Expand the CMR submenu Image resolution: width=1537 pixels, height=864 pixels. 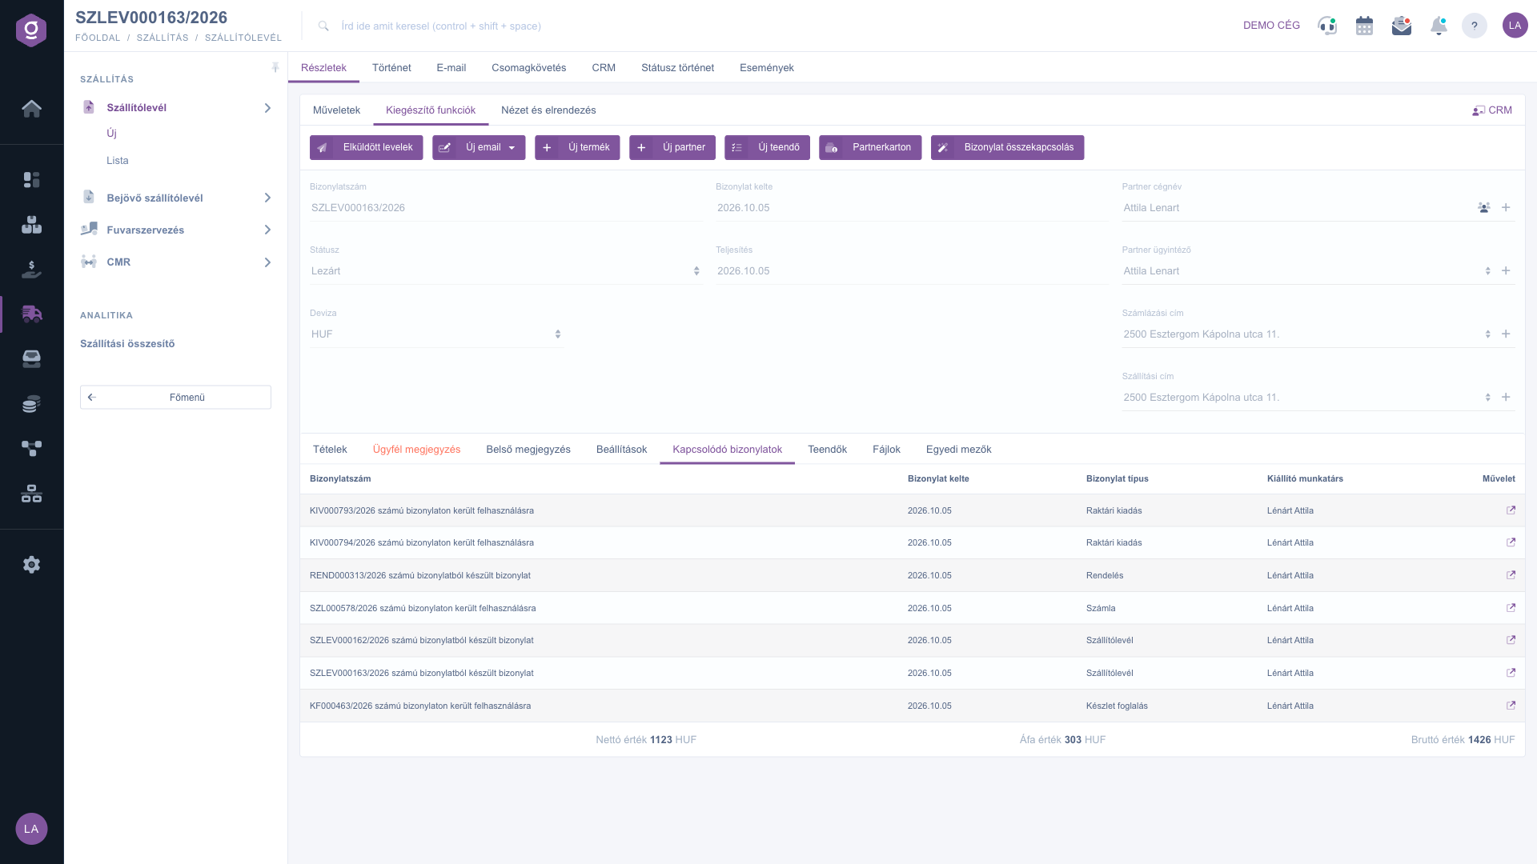tap(267, 262)
